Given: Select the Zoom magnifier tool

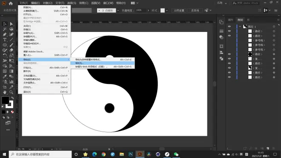Looking at the screenshot, I should (11, 92).
